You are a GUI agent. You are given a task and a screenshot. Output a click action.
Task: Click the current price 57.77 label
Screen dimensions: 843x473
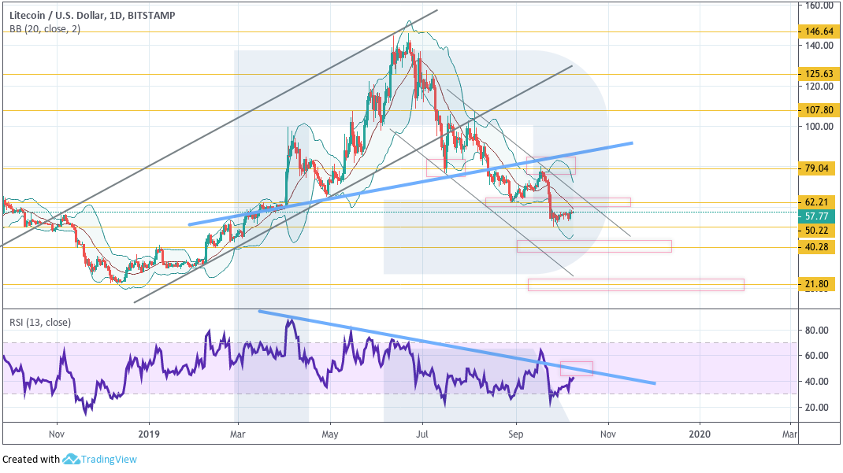819,214
